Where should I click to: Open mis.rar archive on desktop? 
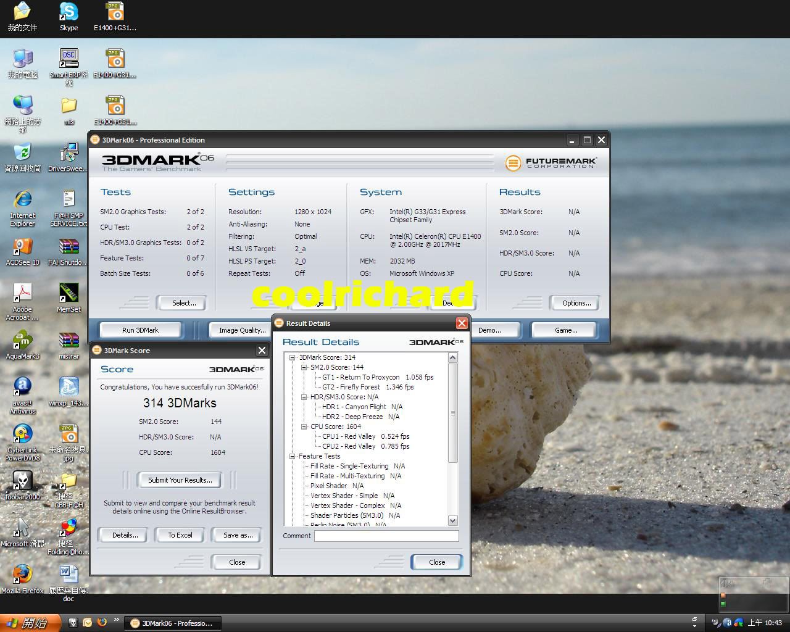pyautogui.click(x=69, y=345)
